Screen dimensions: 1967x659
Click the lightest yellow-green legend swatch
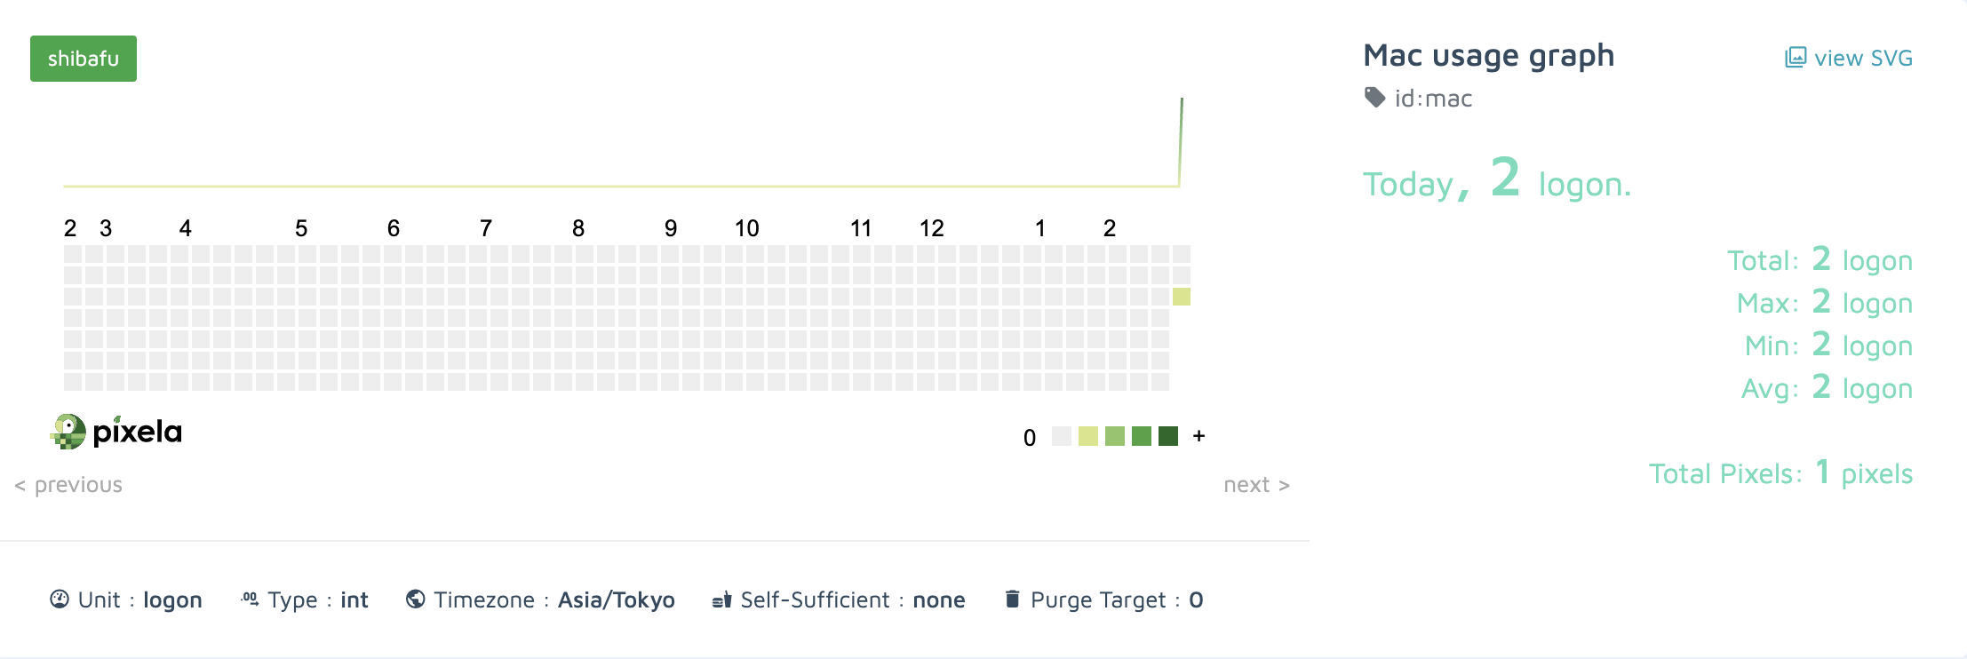(x=1088, y=436)
